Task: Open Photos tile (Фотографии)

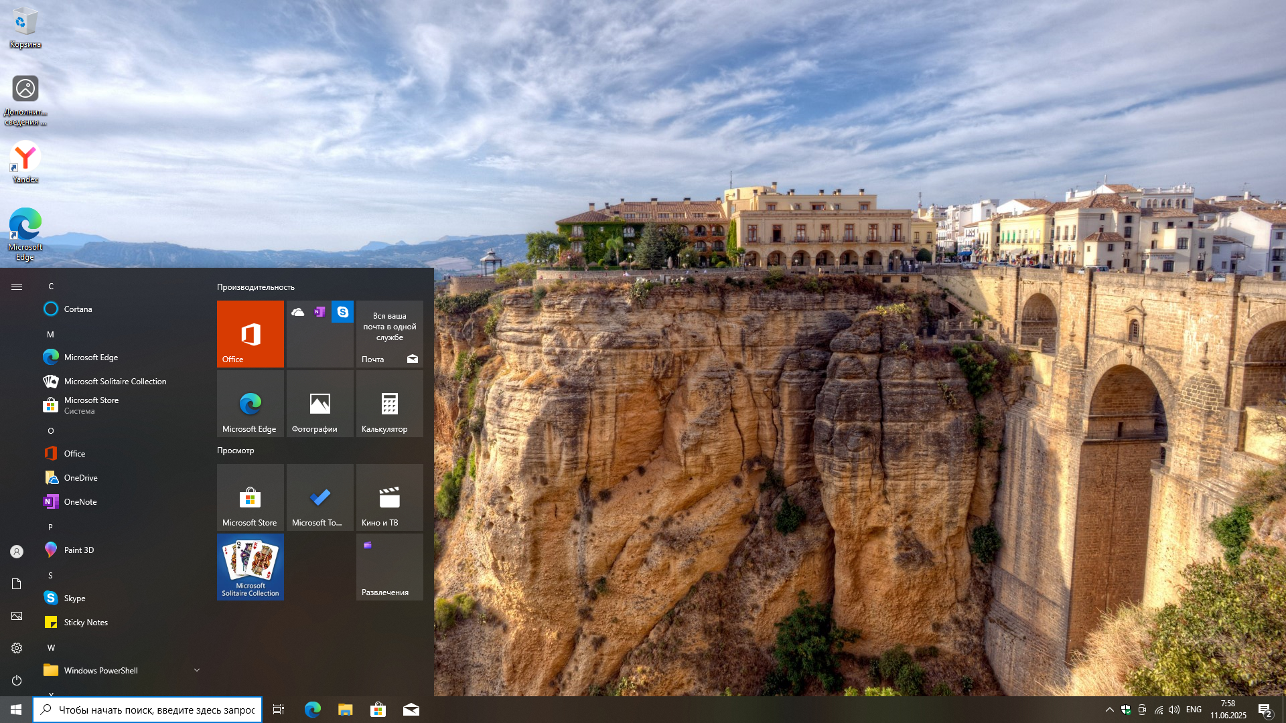Action: click(319, 403)
